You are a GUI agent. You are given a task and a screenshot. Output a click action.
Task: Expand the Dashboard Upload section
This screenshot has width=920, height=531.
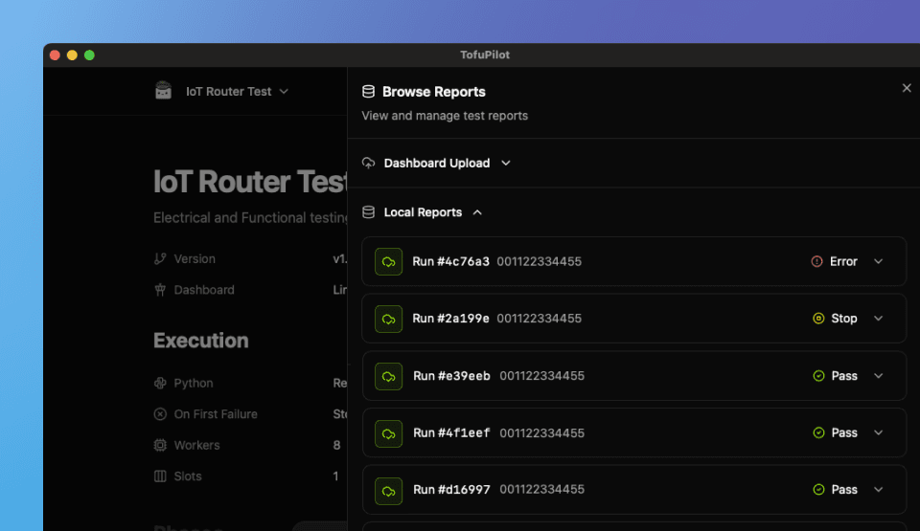point(506,163)
